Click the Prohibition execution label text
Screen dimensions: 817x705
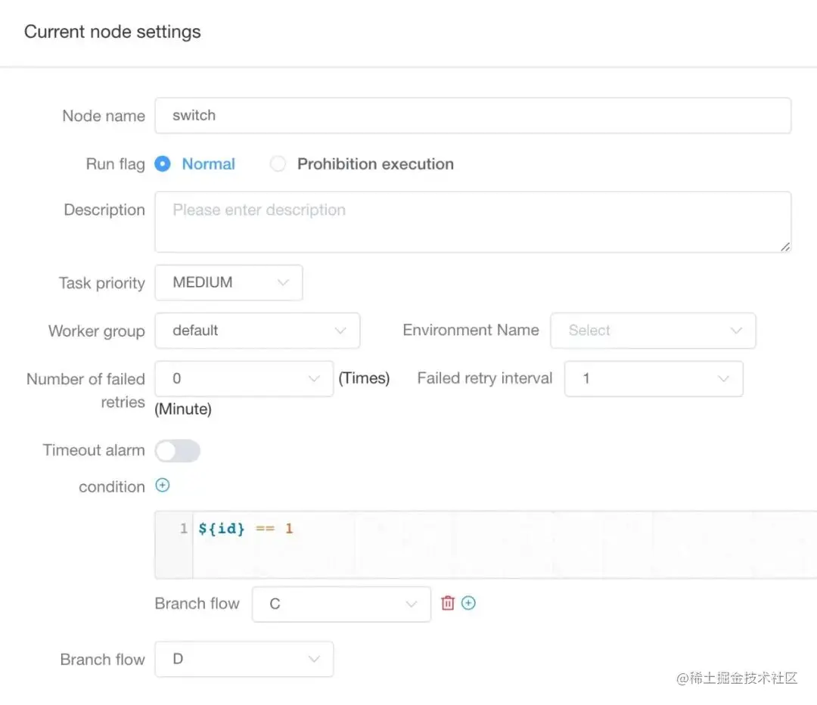tap(375, 163)
